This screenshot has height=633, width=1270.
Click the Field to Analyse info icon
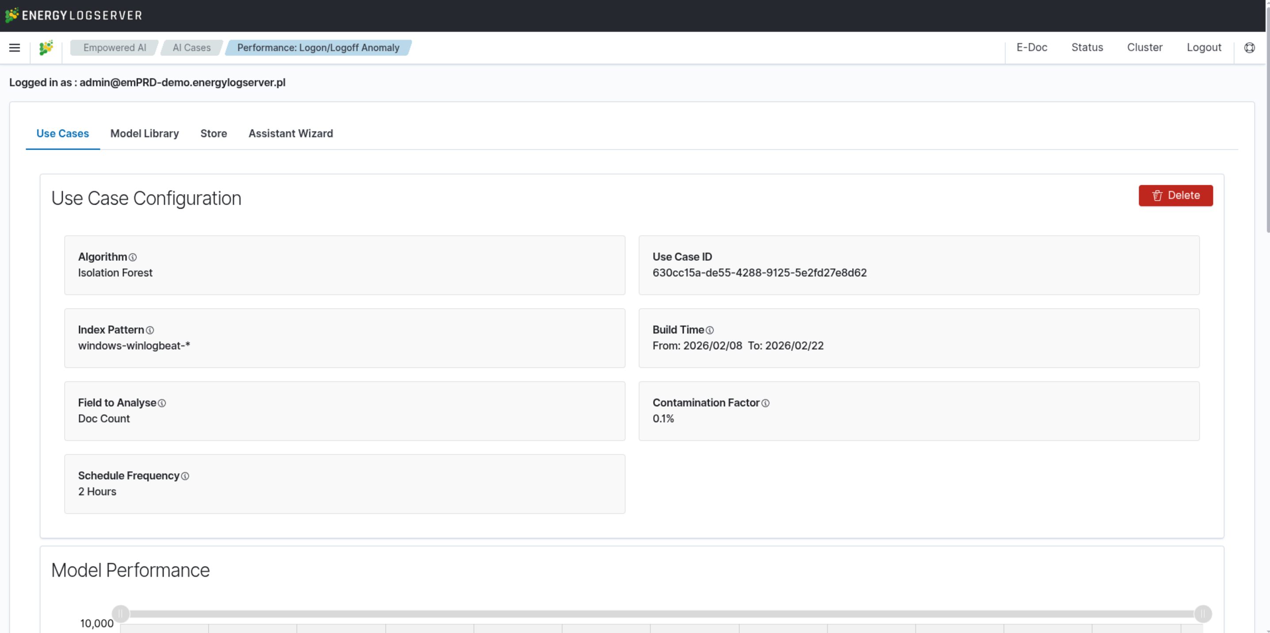click(x=162, y=403)
